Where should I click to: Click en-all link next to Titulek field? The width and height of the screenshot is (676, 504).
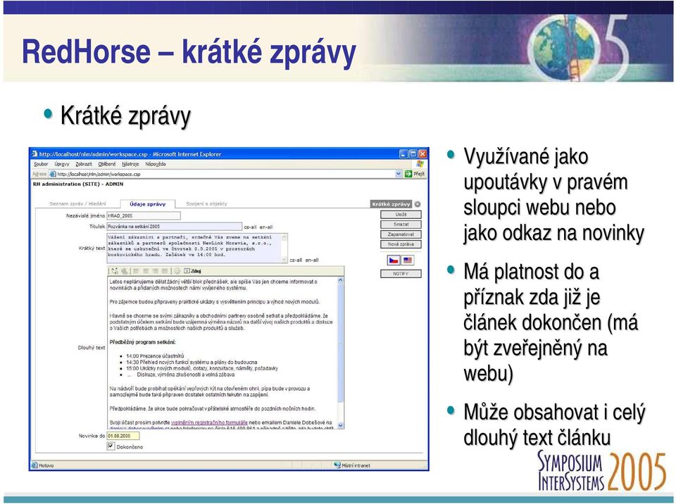pyautogui.click(x=266, y=227)
